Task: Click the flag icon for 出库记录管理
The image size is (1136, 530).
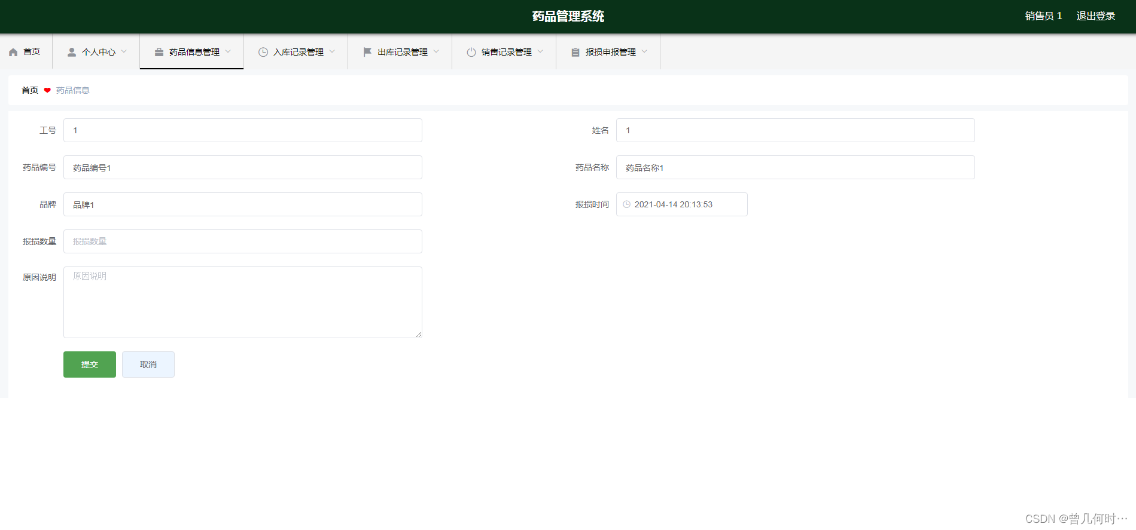Action: [367, 52]
